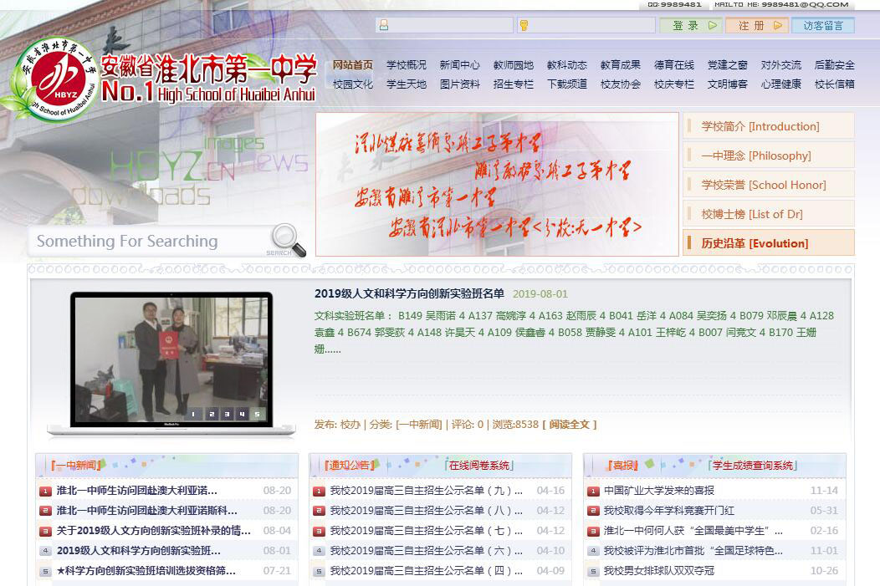Click the 注册 register button
880x586 pixels.
click(x=756, y=25)
